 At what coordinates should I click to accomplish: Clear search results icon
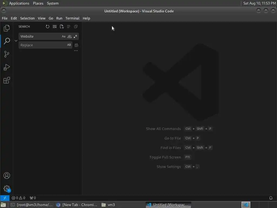coord(55,27)
